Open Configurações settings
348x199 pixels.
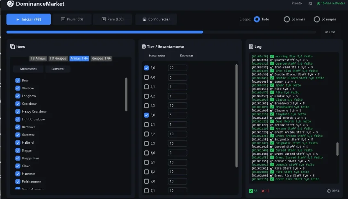coord(156,19)
